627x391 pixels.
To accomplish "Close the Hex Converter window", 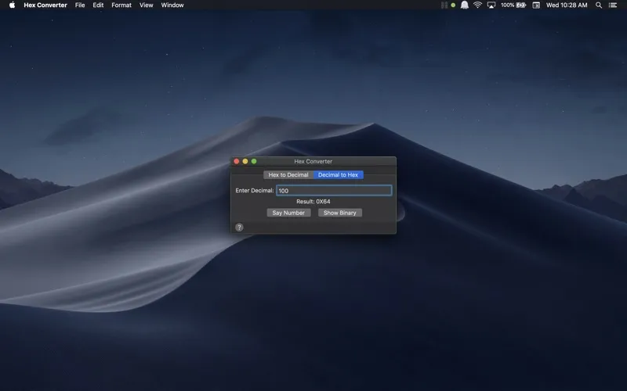I will [x=237, y=161].
